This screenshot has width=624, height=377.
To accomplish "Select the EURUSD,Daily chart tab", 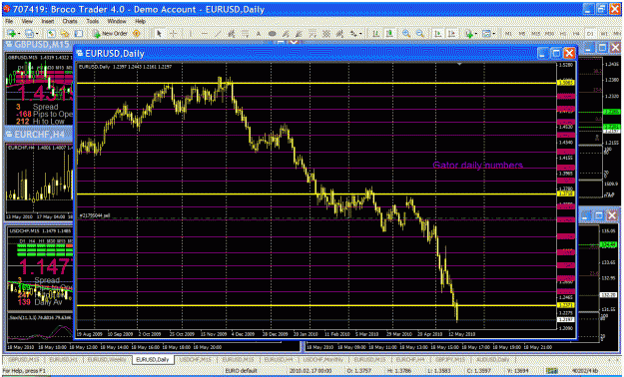I will (153, 359).
